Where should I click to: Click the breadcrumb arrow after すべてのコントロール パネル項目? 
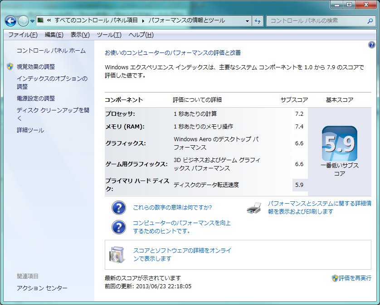click(x=143, y=21)
